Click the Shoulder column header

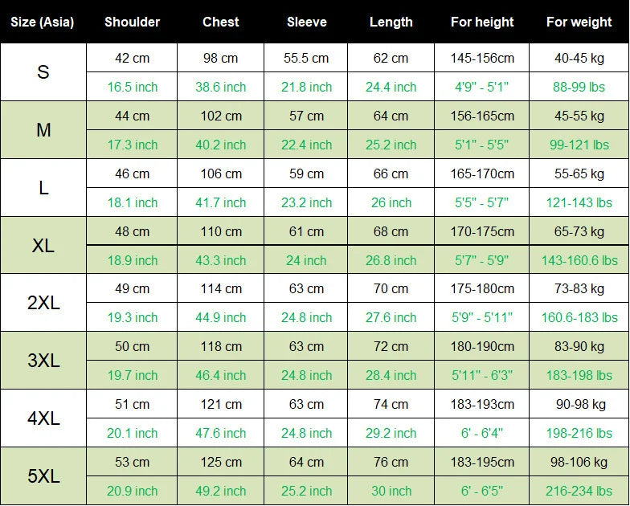click(x=132, y=22)
